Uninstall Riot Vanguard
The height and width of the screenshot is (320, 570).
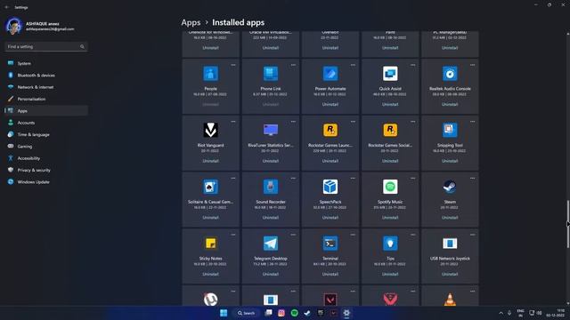pos(210,161)
